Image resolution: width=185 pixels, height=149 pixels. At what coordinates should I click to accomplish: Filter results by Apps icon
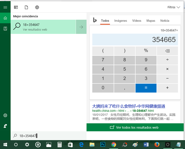pyautogui.click(x=16, y=7)
